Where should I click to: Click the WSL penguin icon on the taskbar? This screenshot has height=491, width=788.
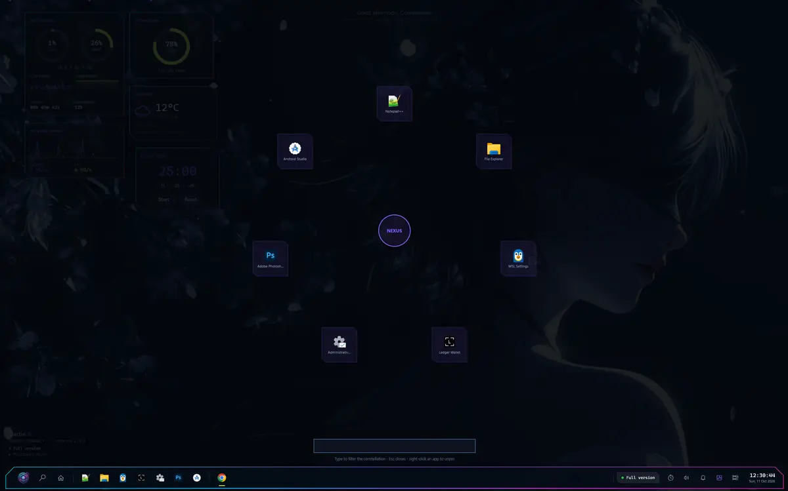coord(123,478)
